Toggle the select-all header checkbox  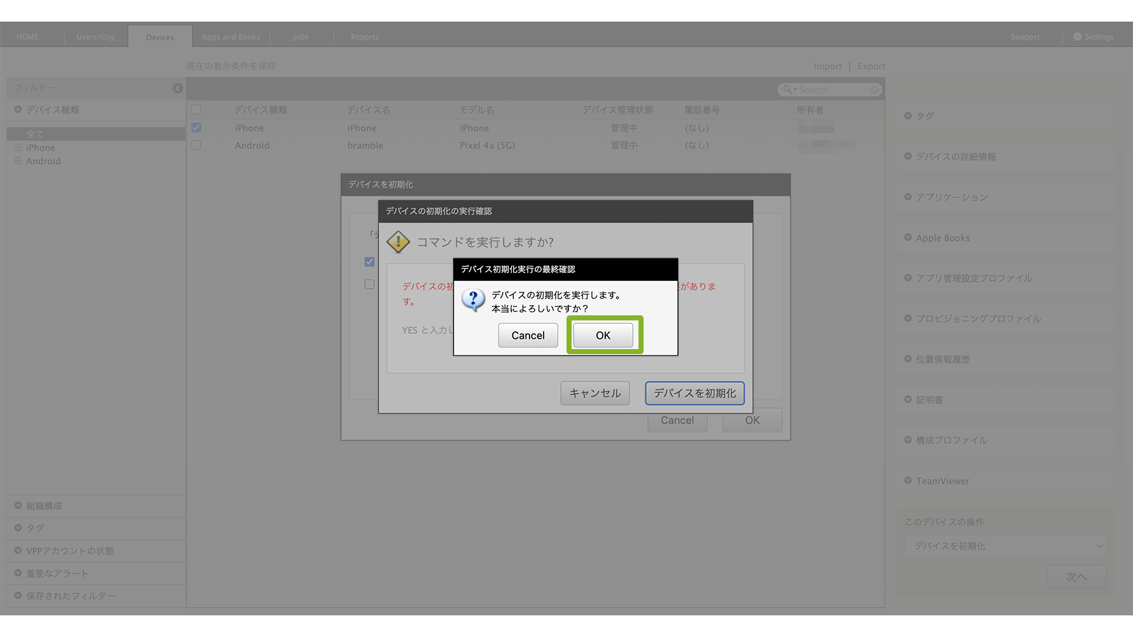point(196,110)
